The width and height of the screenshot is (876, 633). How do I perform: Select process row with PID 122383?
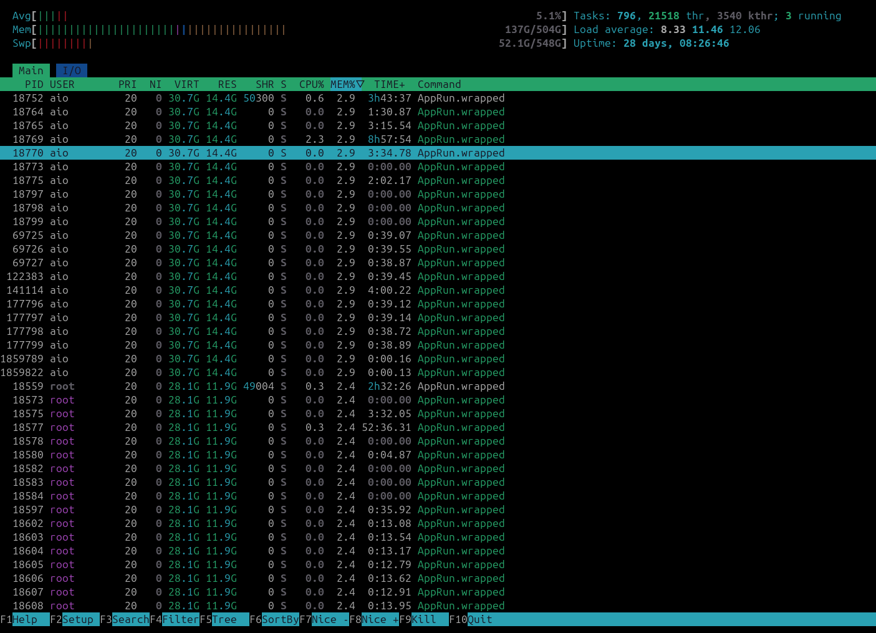[x=438, y=276]
